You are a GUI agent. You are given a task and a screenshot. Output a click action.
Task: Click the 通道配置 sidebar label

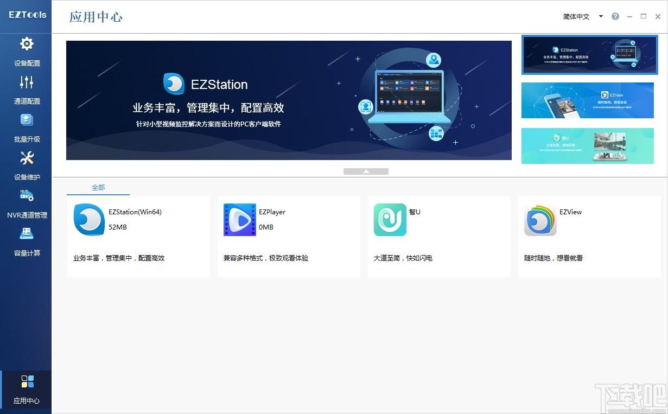click(x=27, y=101)
